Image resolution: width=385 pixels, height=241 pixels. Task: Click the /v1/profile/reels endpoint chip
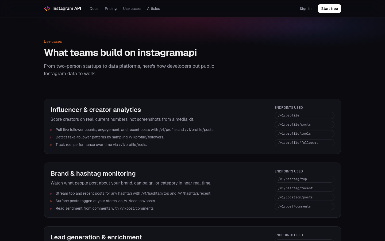pyautogui.click(x=304, y=134)
